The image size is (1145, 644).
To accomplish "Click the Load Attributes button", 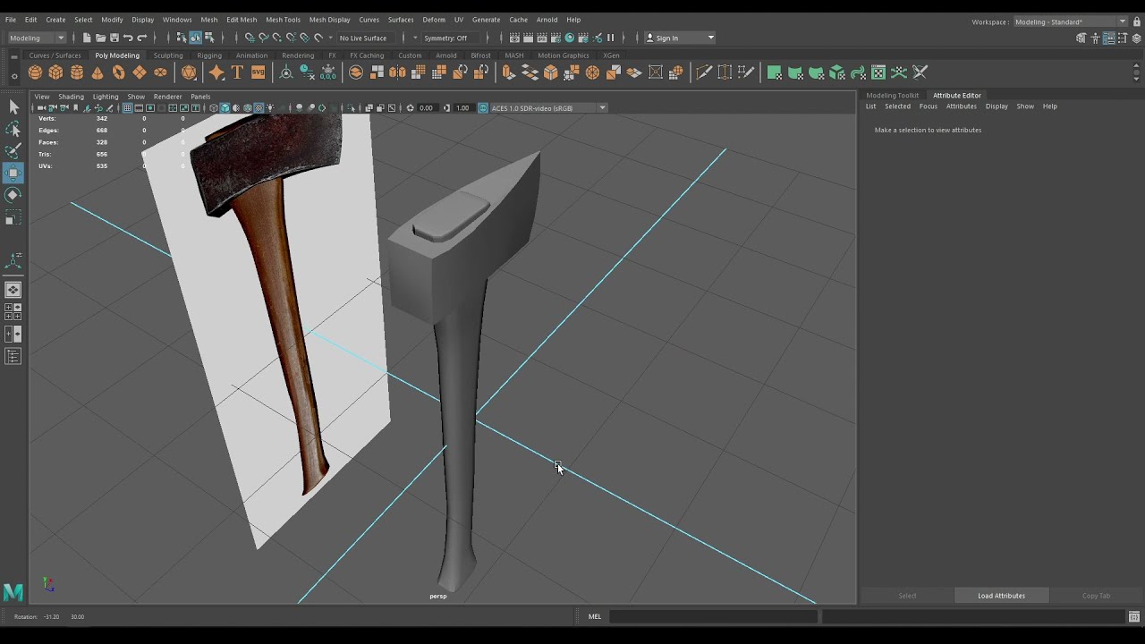I will pyautogui.click(x=1001, y=596).
